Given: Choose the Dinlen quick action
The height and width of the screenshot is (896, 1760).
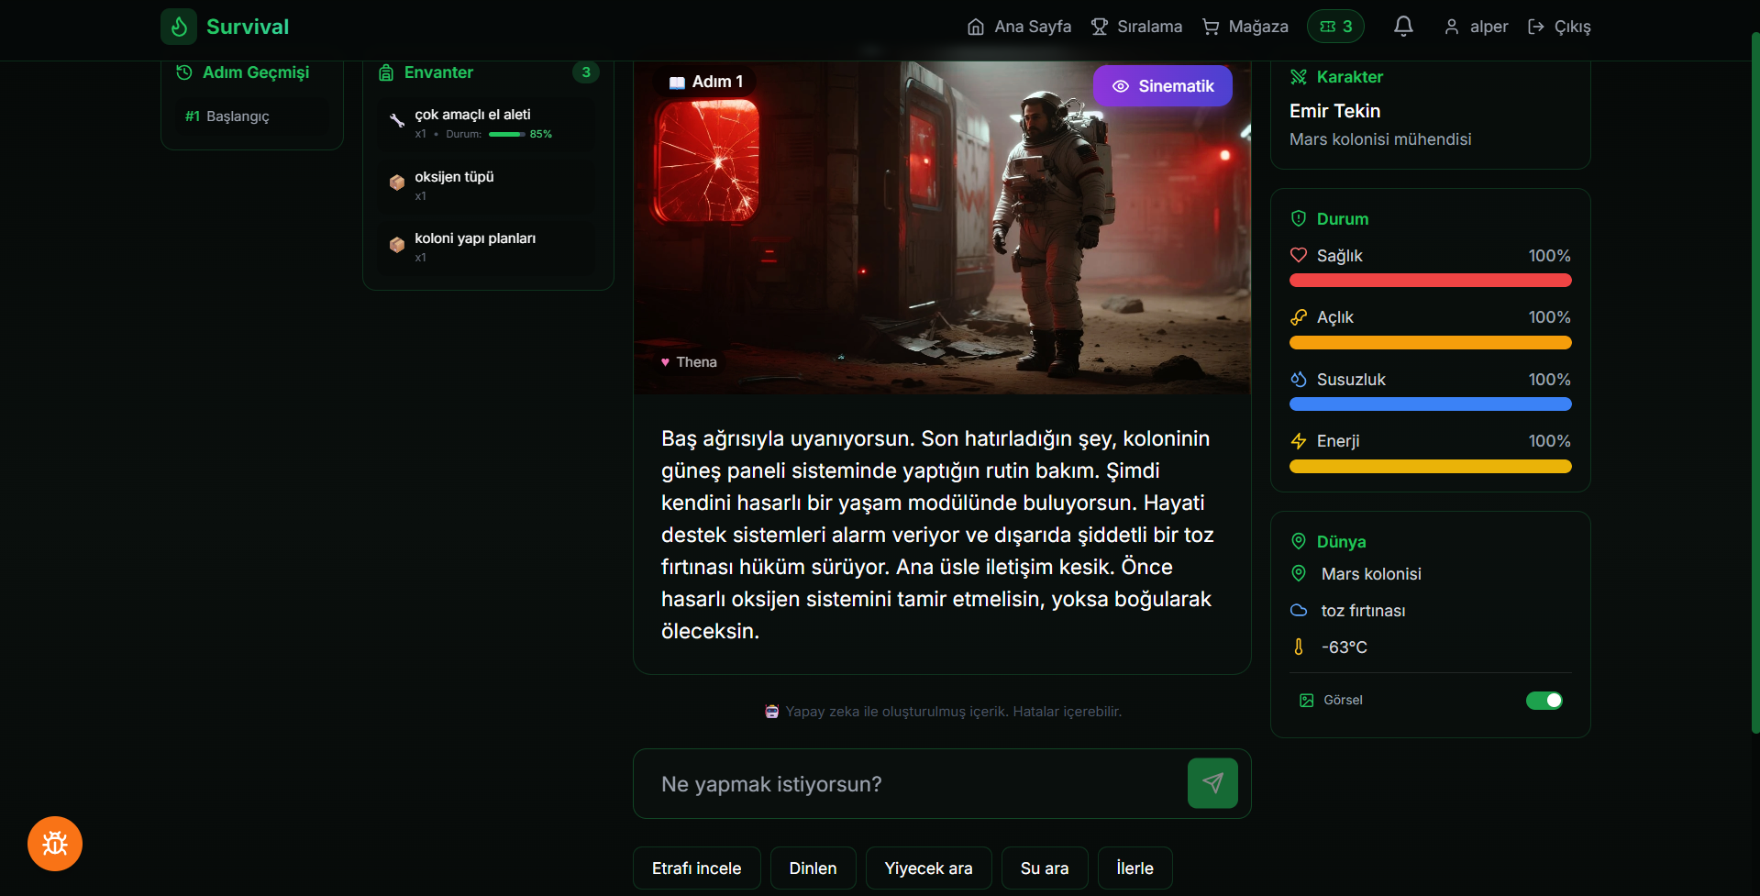Looking at the screenshot, I should (x=813, y=868).
